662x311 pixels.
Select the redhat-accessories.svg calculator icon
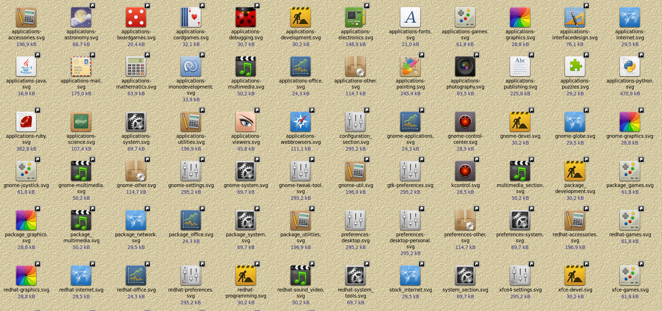pyautogui.click(x=575, y=220)
